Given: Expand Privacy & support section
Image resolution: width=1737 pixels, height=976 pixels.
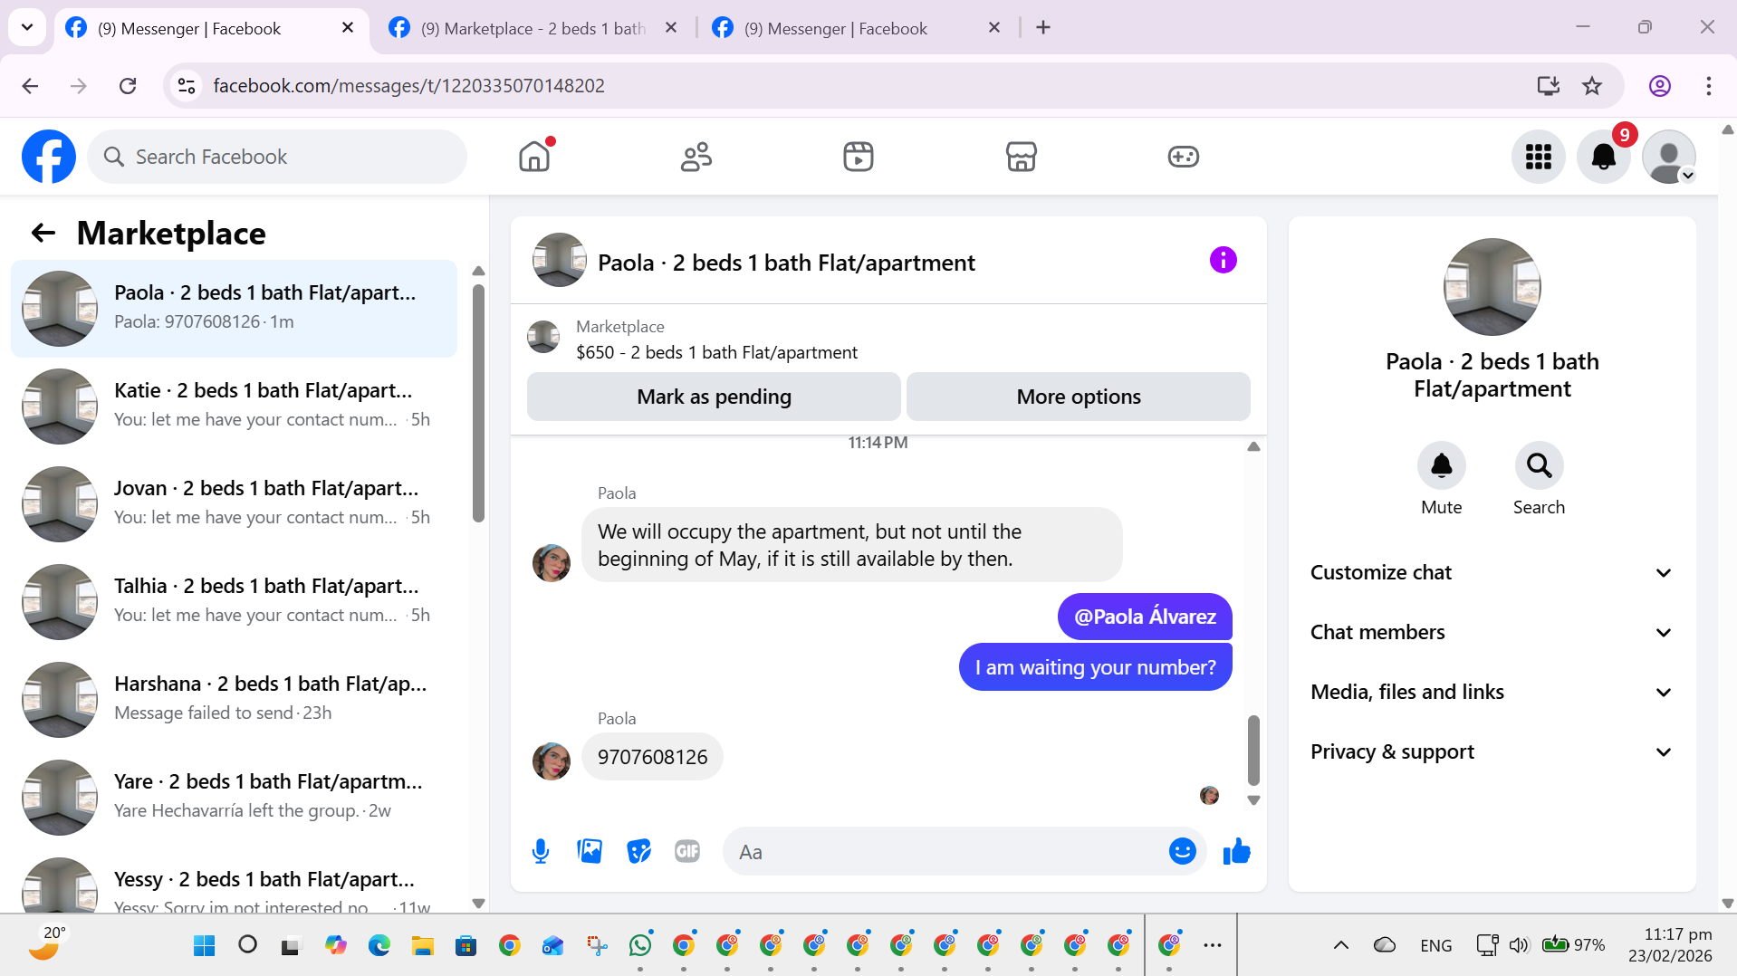Looking at the screenshot, I should pos(1492,751).
